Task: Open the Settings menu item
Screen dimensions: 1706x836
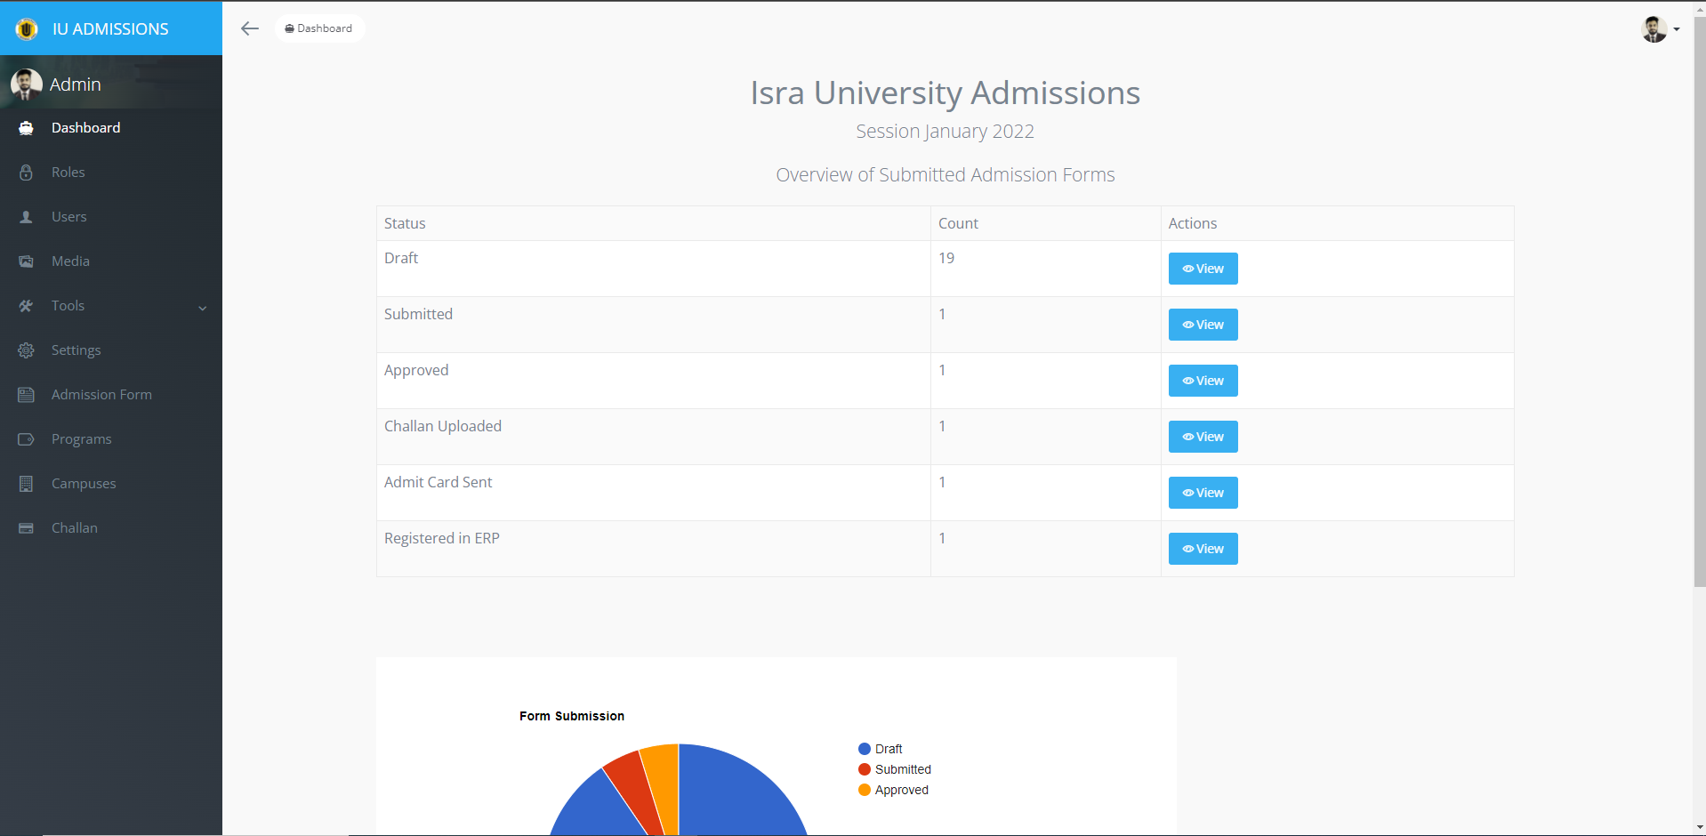Action: click(111, 350)
